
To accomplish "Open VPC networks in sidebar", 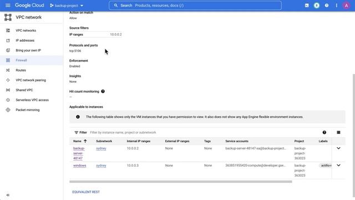I will (26, 31).
